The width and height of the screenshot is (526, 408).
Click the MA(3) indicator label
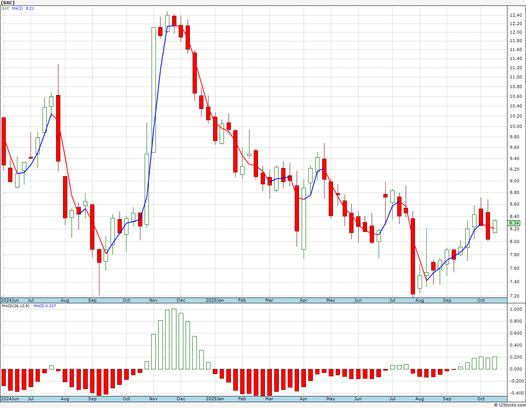pyautogui.click(x=17, y=8)
